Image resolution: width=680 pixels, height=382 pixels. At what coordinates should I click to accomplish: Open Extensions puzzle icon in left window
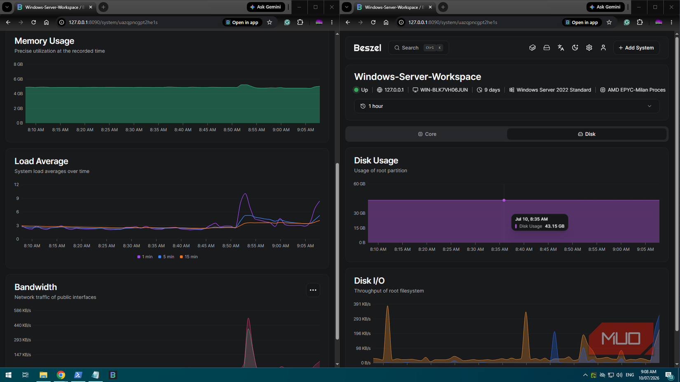point(300,22)
